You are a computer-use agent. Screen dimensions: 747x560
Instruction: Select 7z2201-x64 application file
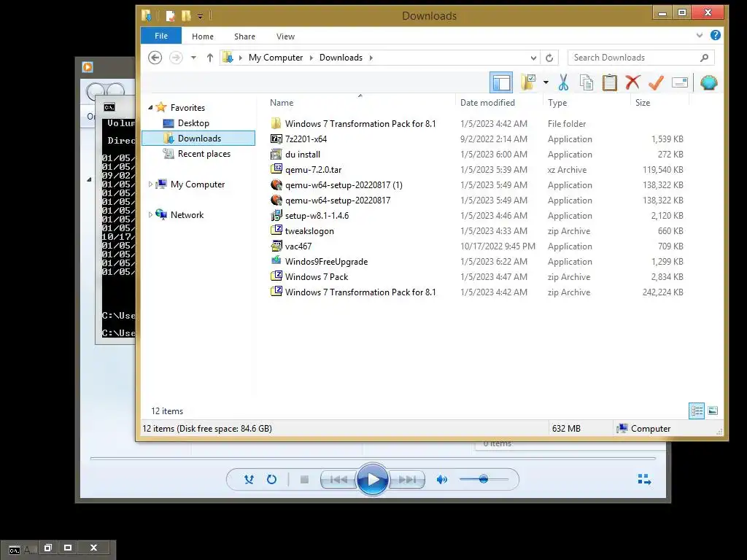click(x=306, y=139)
